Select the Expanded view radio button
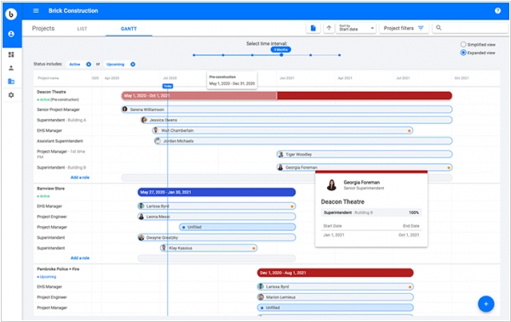 point(463,53)
